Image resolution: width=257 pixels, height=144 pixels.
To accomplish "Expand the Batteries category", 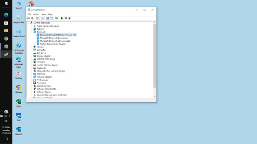I will 32,29.
